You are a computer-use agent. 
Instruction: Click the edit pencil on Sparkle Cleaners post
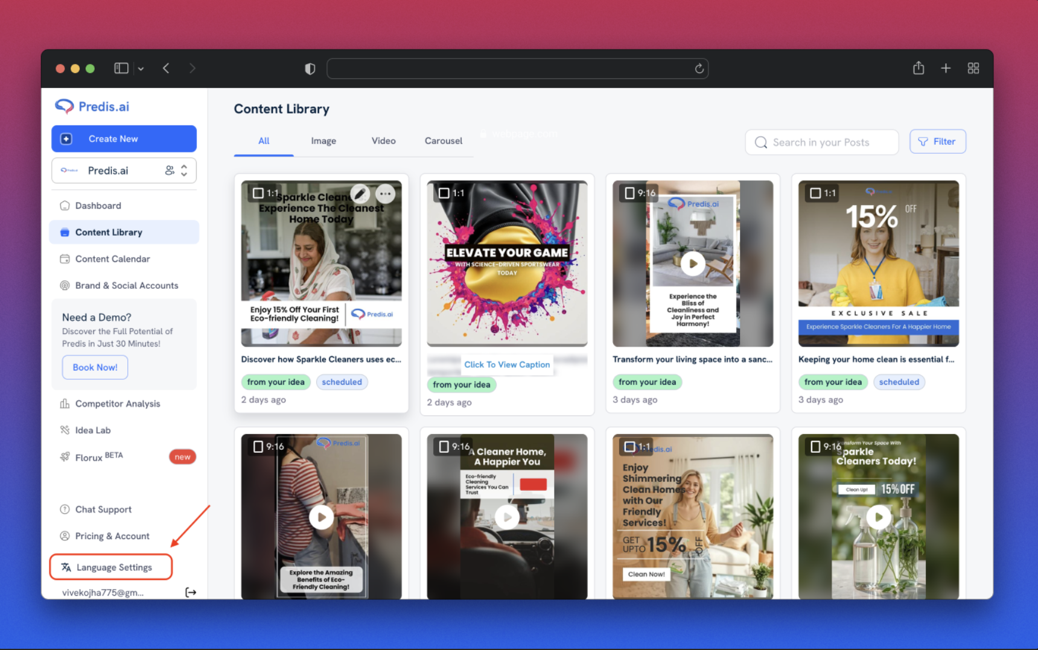point(360,194)
